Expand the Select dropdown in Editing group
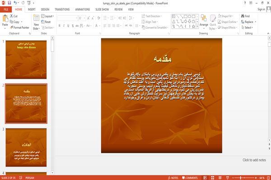Screen dimensions: 271x180 [248, 28]
